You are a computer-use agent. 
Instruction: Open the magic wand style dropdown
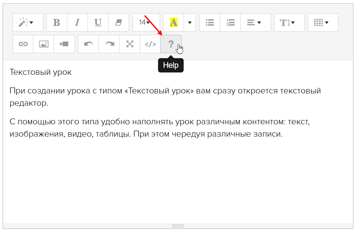pyautogui.click(x=28, y=23)
